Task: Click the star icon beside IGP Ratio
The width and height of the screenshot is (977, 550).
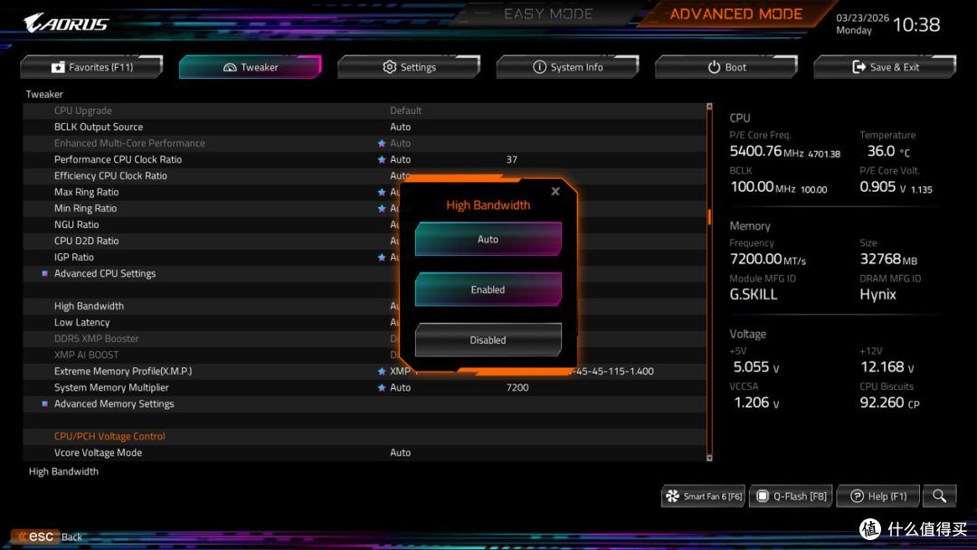Action: tap(382, 257)
